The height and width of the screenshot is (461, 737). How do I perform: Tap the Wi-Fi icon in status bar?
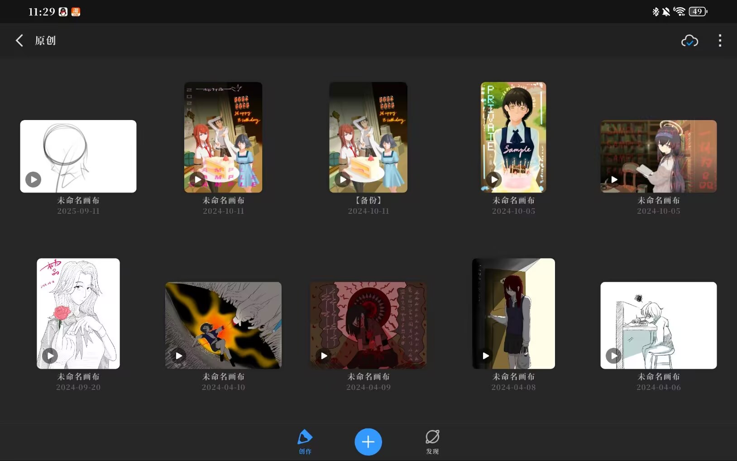click(679, 12)
